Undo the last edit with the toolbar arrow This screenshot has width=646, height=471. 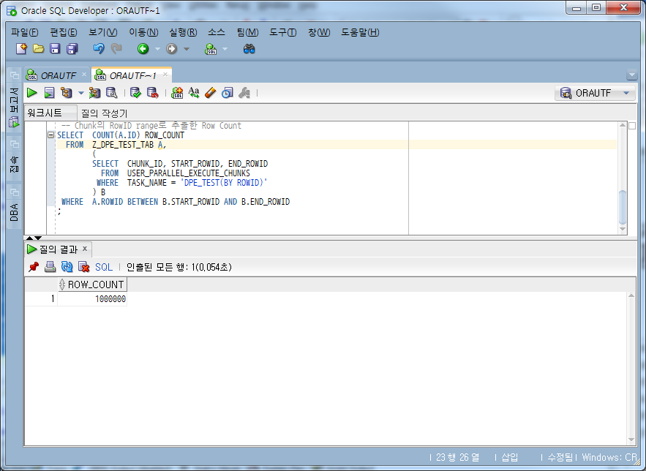tap(100, 47)
